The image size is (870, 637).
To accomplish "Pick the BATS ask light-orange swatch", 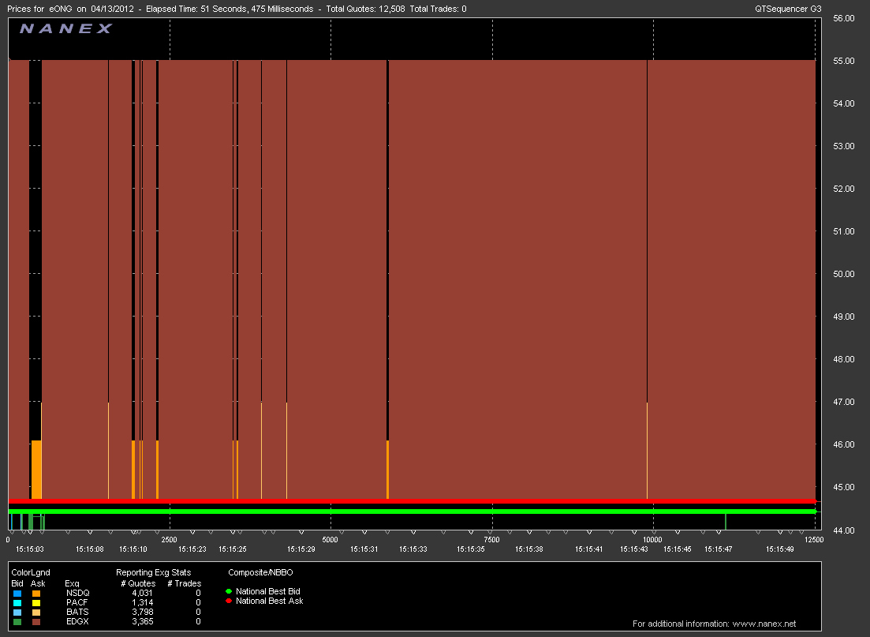I will (36, 612).
